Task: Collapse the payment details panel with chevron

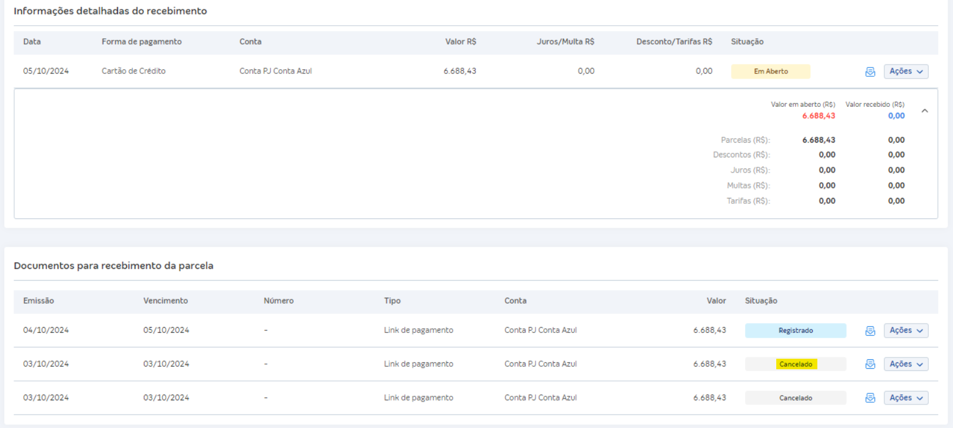Action: pyautogui.click(x=924, y=111)
